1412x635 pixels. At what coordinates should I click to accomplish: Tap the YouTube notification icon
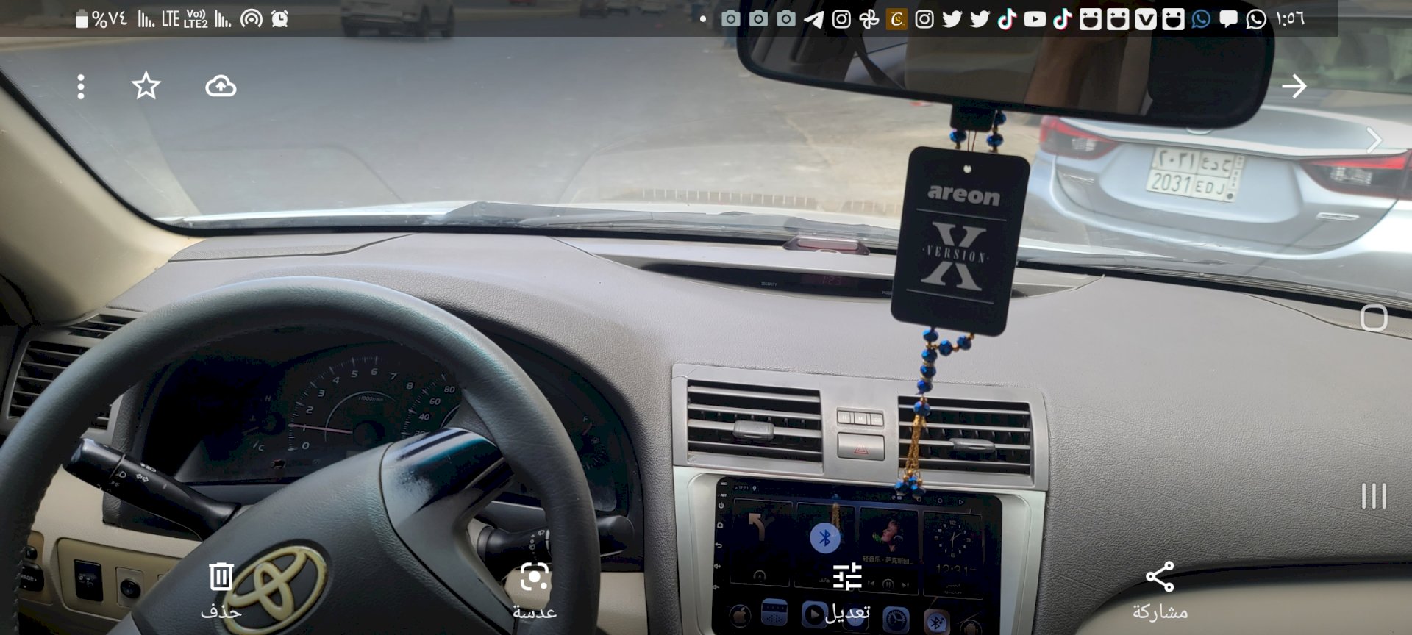1035,19
